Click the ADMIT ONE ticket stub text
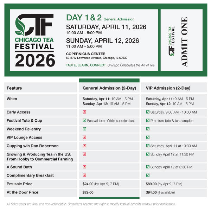Screen dimensions: 211x211 [x=184, y=42]
